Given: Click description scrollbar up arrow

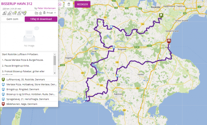Looking at the screenshot, I should click(x=55, y=54).
